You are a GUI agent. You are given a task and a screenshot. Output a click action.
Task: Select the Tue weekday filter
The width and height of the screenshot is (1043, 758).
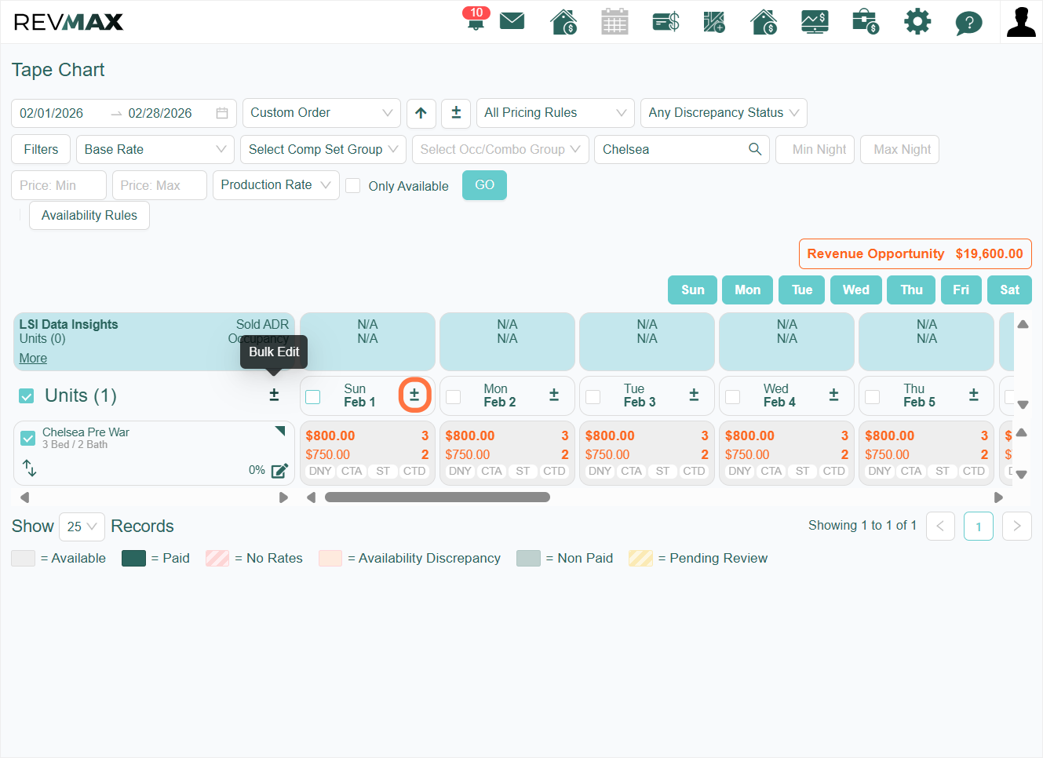(802, 290)
